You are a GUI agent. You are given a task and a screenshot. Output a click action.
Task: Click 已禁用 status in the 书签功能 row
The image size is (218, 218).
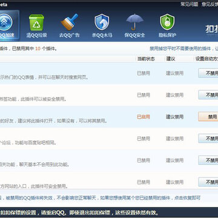(x=144, y=95)
